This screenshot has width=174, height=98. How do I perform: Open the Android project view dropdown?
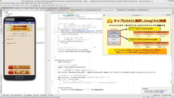(11, 10)
